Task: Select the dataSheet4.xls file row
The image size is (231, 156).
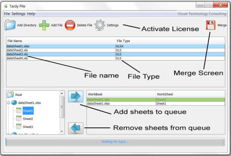Action: click(x=115, y=58)
